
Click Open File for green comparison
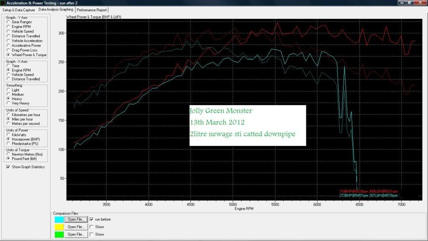76,234
